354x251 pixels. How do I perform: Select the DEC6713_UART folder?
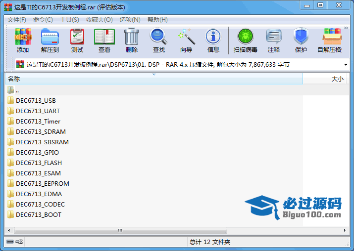click(x=34, y=111)
